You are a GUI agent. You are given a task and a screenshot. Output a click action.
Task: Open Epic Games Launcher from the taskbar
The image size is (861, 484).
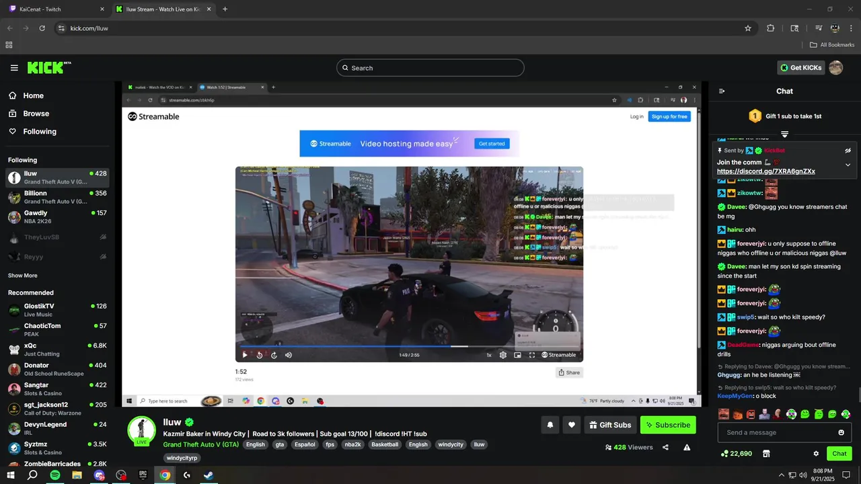(x=143, y=475)
